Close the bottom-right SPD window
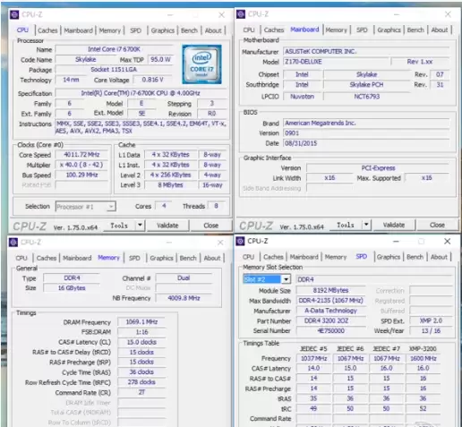 pos(447,241)
